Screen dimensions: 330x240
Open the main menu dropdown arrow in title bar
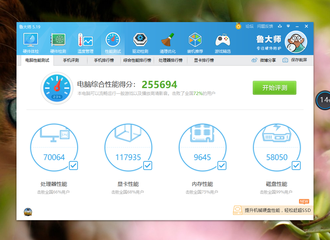(x=288, y=26)
